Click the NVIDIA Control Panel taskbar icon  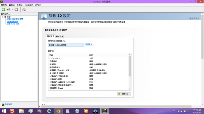[105, 111]
